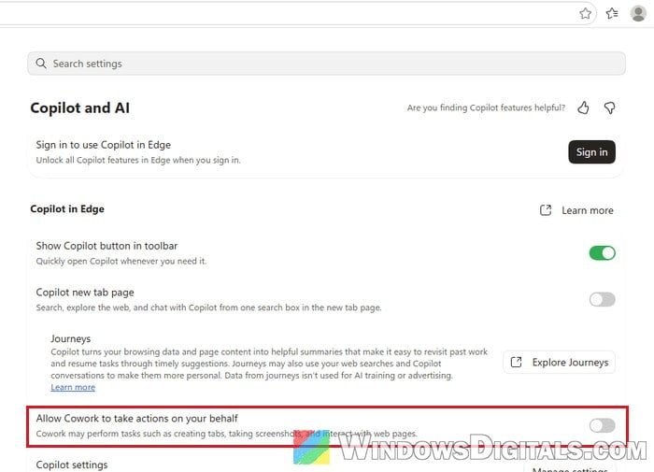The height and width of the screenshot is (472, 654).
Task: Click the favorite star icon in address bar
Action: click(585, 14)
